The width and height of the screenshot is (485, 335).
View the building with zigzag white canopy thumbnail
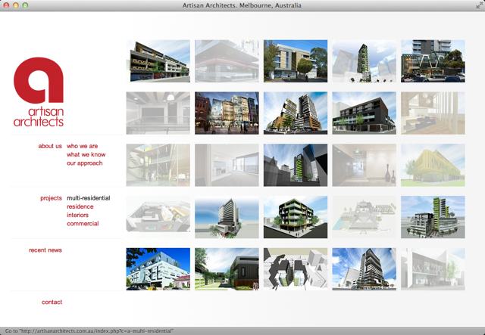pyautogui.click(x=433, y=60)
